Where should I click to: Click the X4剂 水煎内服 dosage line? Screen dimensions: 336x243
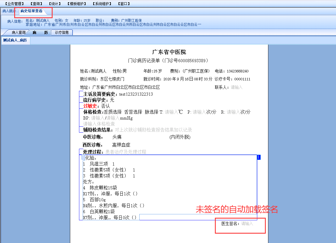click(x=114, y=206)
